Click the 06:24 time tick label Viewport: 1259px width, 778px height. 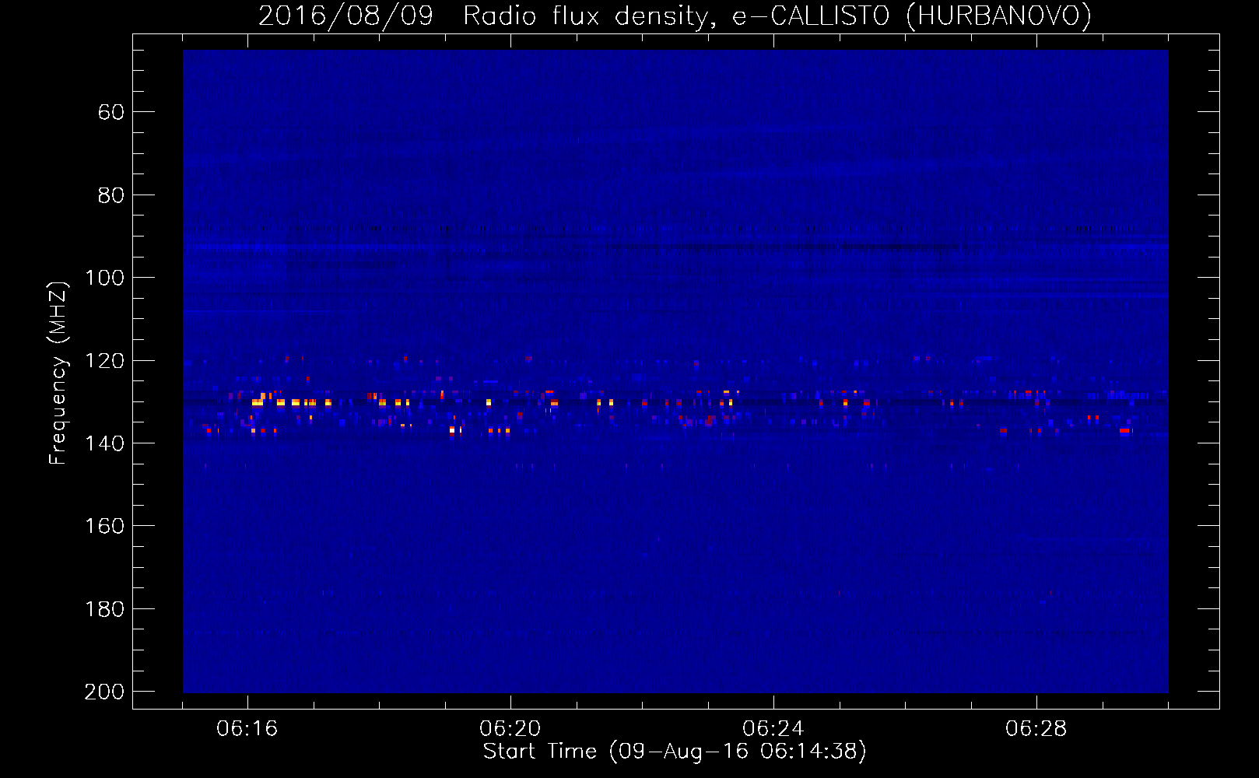[x=773, y=729]
